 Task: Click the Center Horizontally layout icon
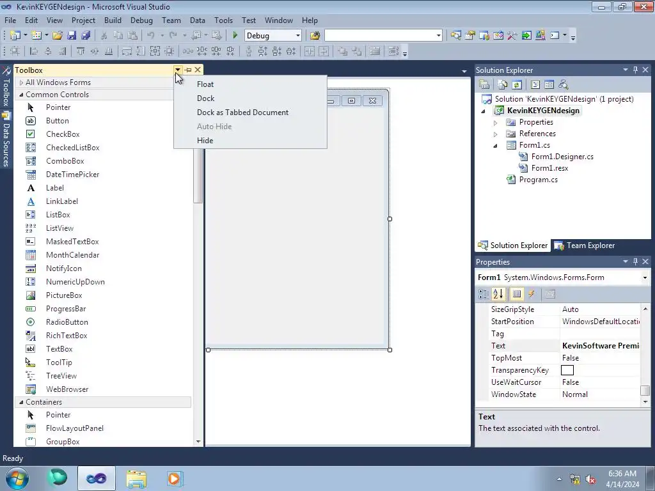pos(310,51)
